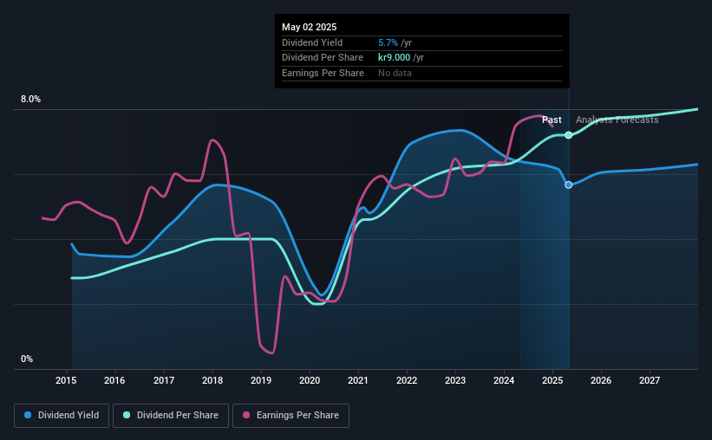Screen dimensions: 712x440
Task: Click the tooltip 'Dividend Yield' row label
Action: (312, 42)
